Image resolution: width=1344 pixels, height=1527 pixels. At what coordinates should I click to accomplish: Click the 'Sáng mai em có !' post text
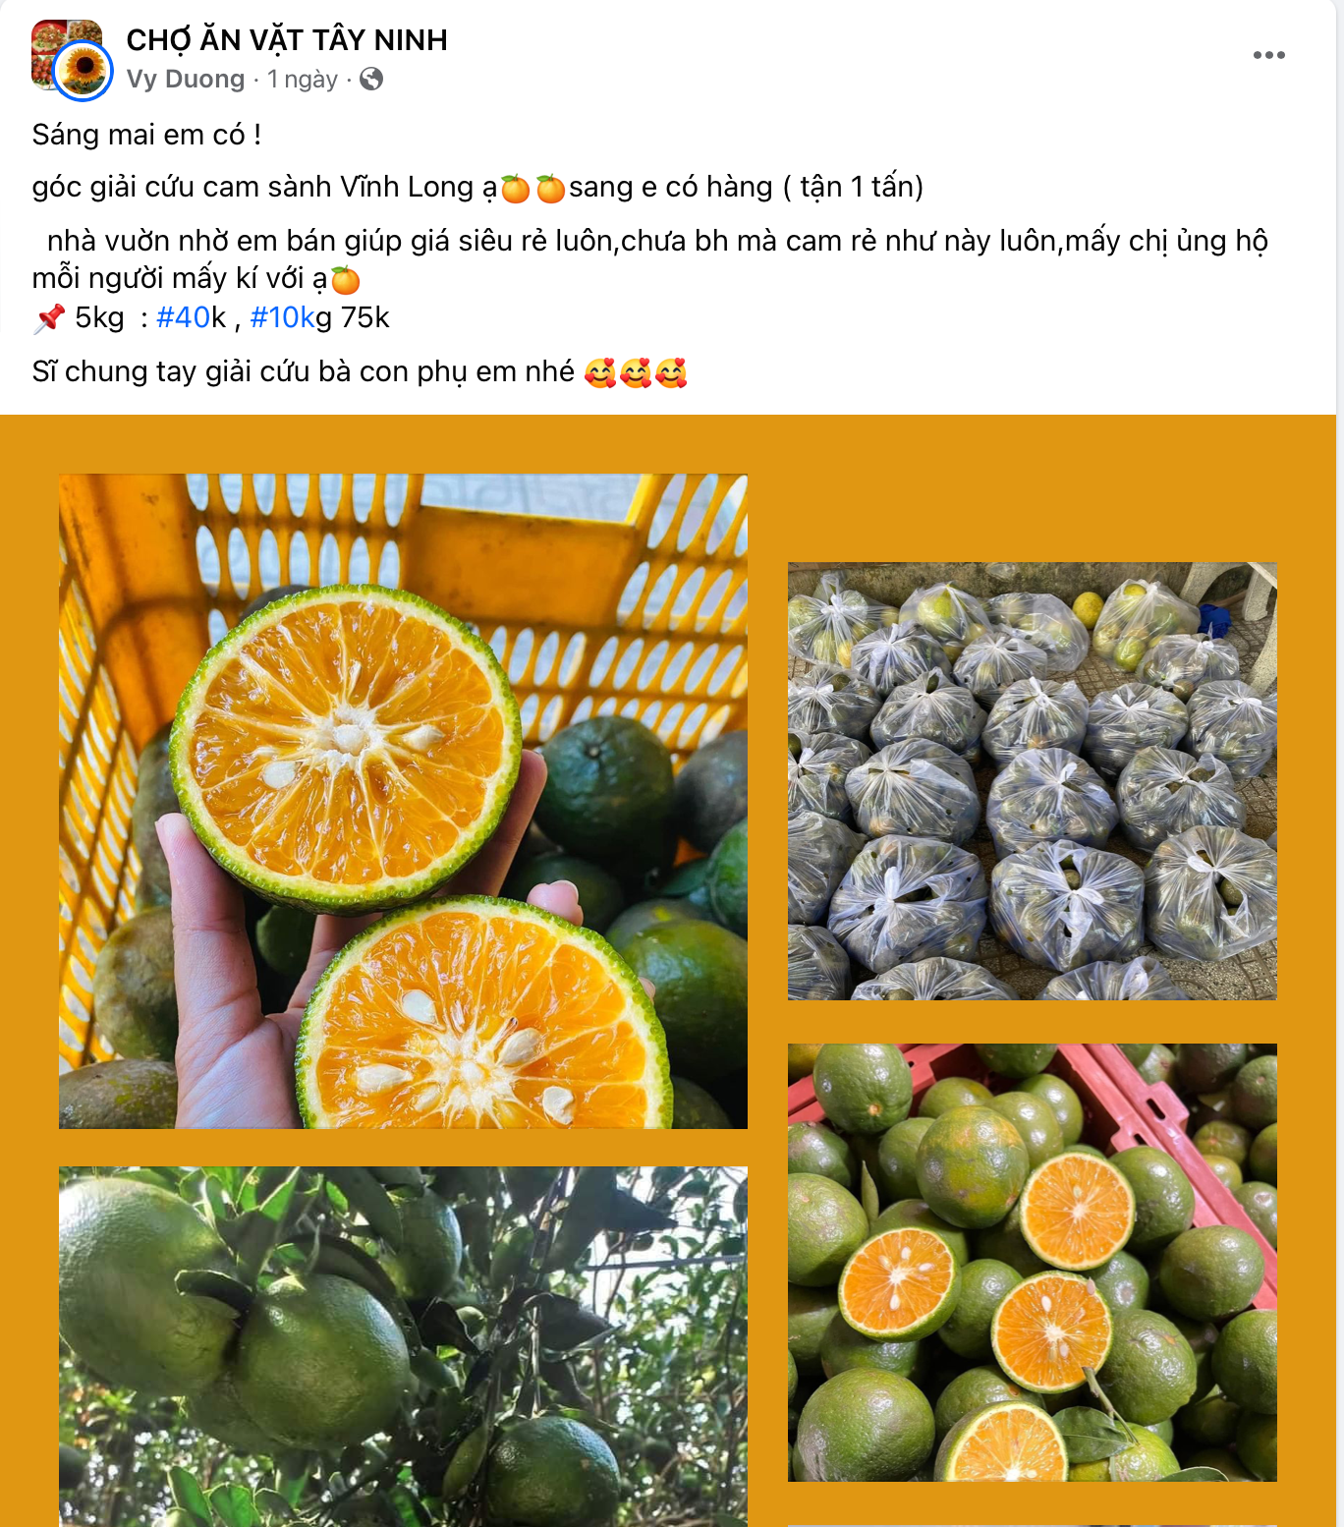(146, 135)
